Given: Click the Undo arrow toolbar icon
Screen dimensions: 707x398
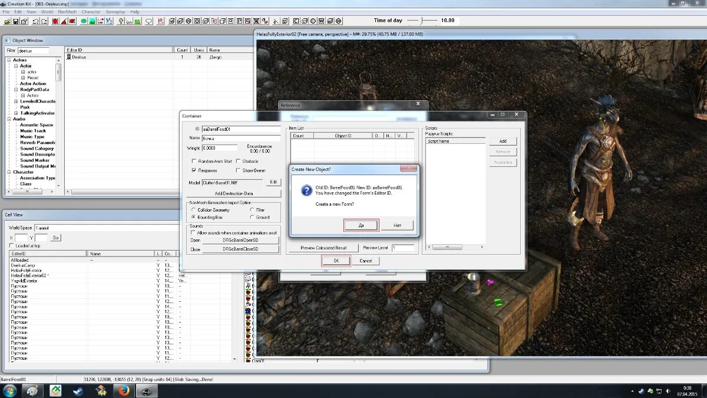Looking at the screenshot, I should (35, 21).
